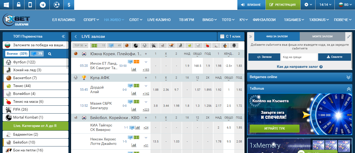The image size is (355, 153).
Task: Filter live events by the basketball icon
Action: 127,45
